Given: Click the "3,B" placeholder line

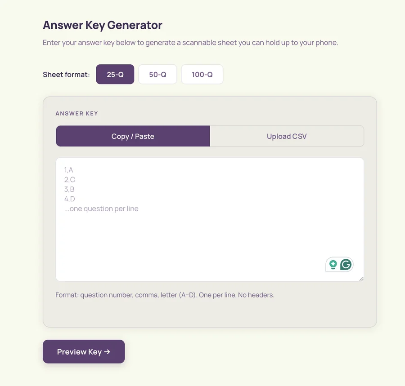Looking at the screenshot, I should [x=69, y=189].
